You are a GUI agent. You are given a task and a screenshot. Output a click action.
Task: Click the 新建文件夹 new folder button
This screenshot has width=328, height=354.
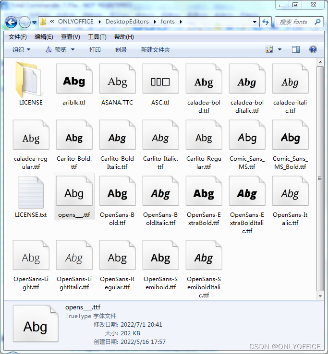point(156,49)
